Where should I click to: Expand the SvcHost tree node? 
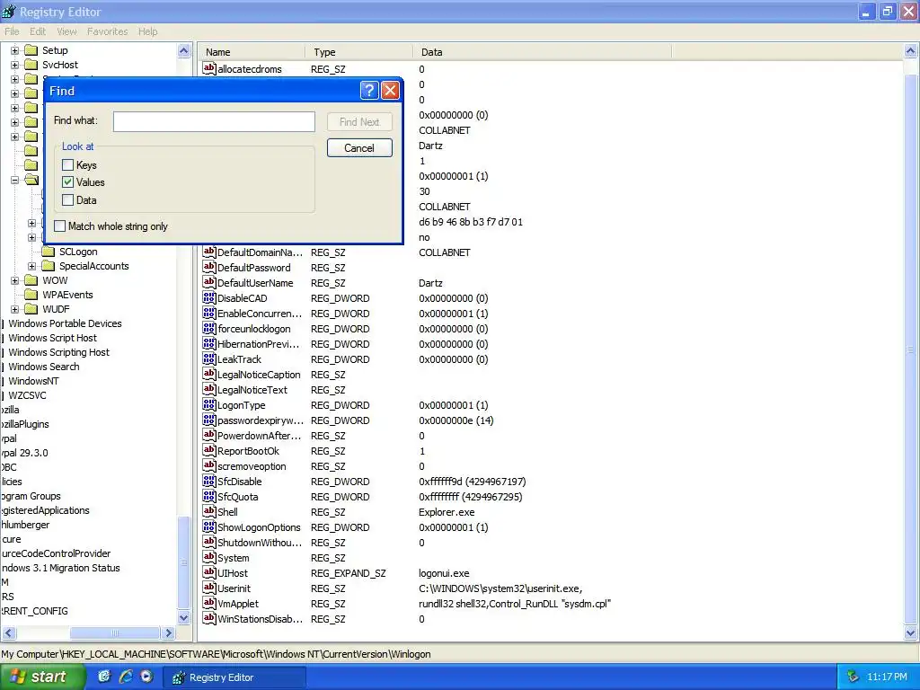click(x=14, y=65)
